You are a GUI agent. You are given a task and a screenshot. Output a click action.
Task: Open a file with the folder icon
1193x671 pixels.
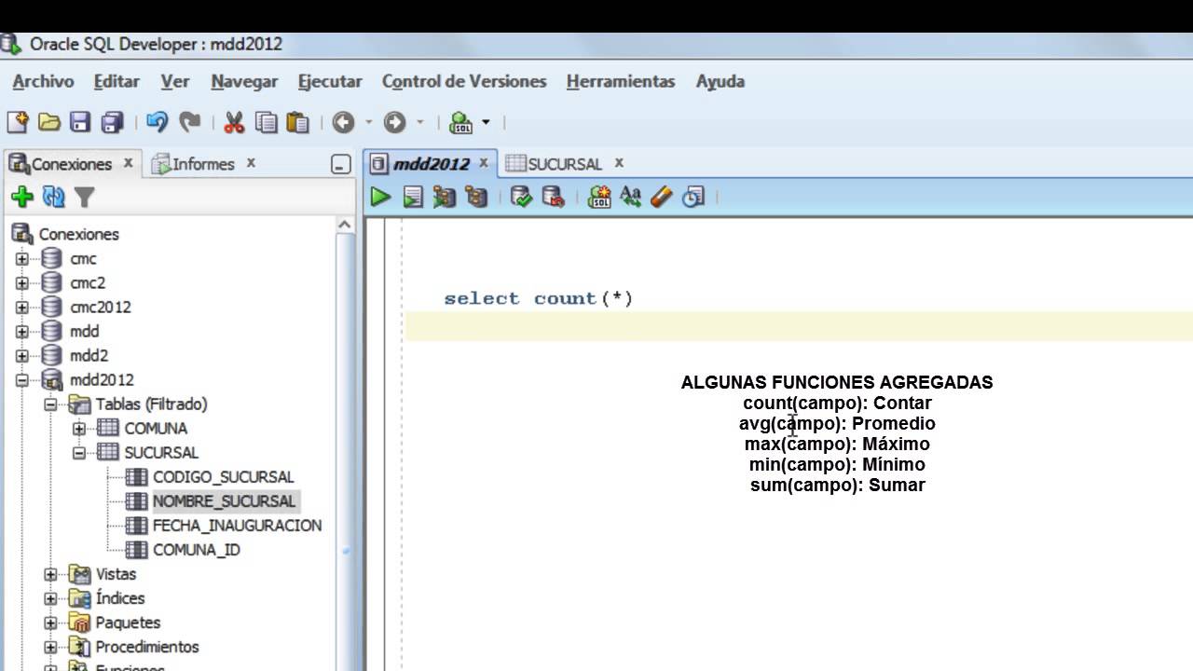point(48,122)
